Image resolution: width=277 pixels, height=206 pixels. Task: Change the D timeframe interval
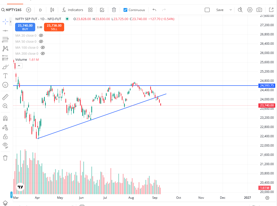(x=40, y=10)
